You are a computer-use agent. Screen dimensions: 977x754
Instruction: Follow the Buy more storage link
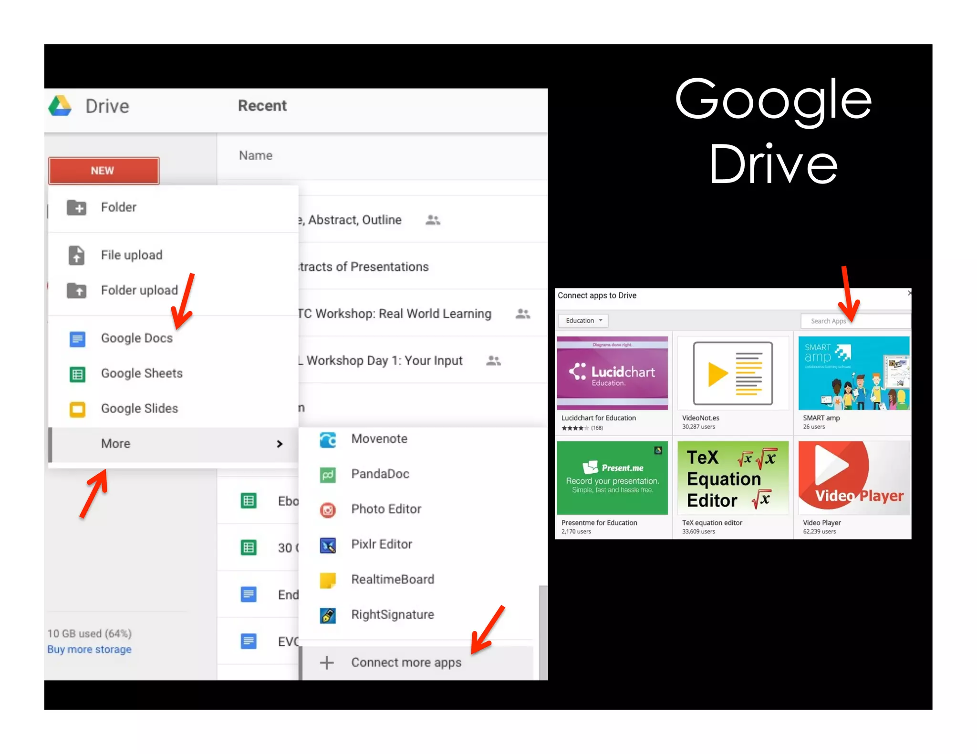pos(89,649)
